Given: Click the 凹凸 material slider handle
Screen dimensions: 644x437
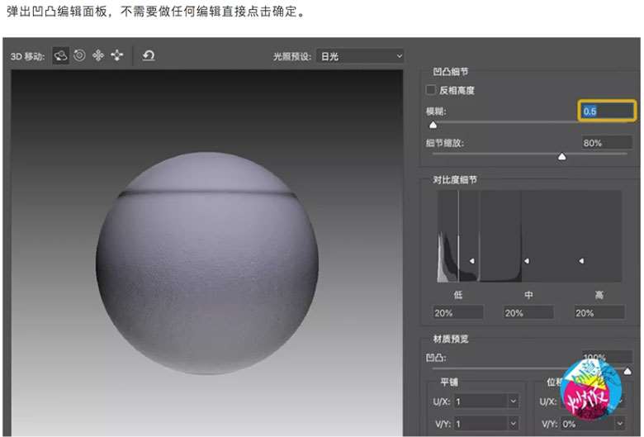Looking at the screenshot, I should click(x=627, y=372).
